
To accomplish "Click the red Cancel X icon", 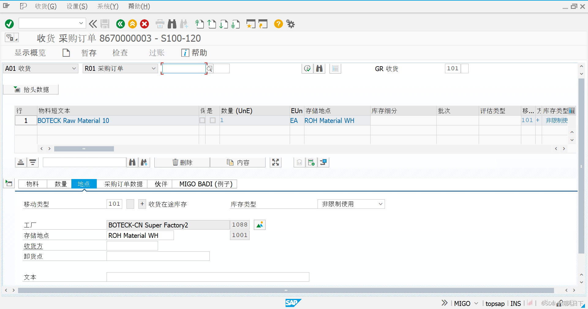I will (x=145, y=24).
